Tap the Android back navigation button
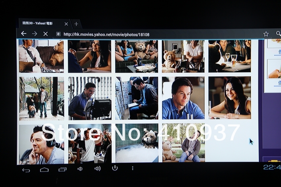Screen dimensions: 281x187 (x=26, y=170)
